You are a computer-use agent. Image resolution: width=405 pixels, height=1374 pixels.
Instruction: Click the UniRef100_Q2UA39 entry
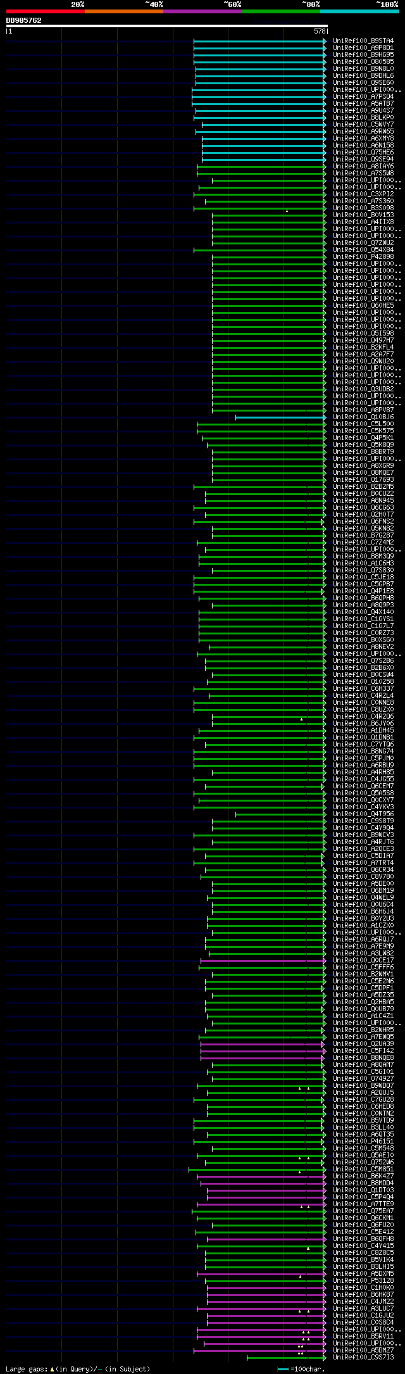click(x=363, y=1044)
